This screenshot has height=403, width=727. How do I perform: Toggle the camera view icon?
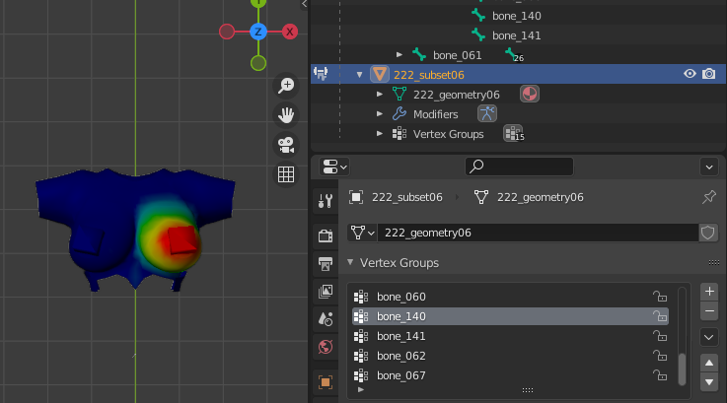pos(286,145)
